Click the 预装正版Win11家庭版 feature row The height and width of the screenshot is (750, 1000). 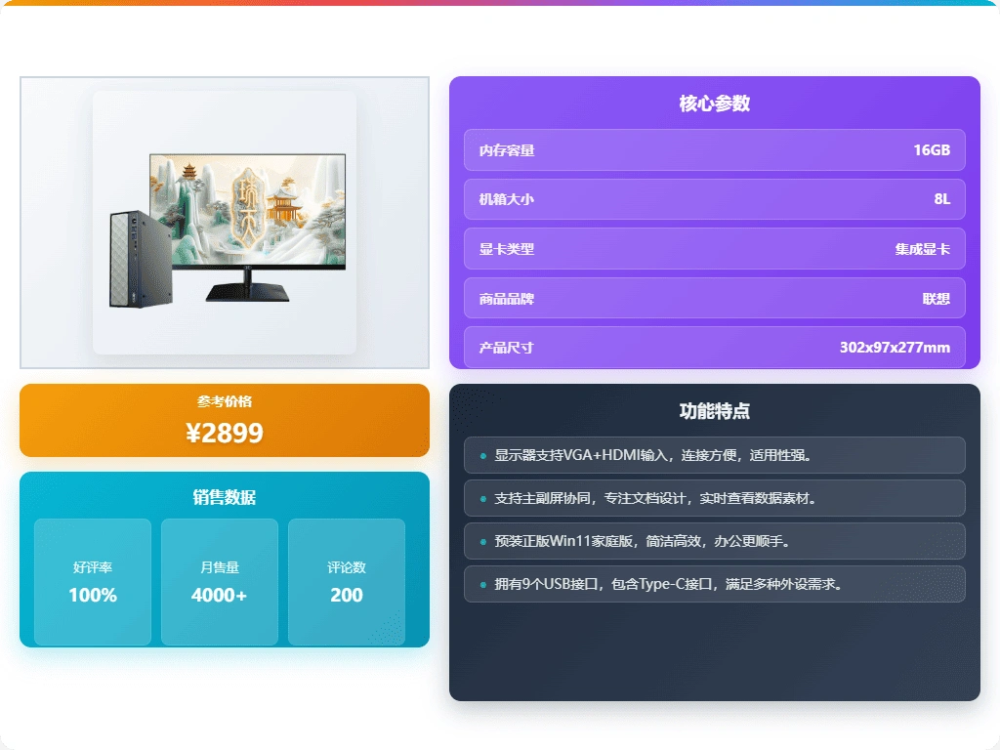point(714,541)
